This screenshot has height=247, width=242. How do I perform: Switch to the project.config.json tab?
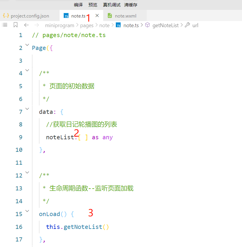coord(30,16)
